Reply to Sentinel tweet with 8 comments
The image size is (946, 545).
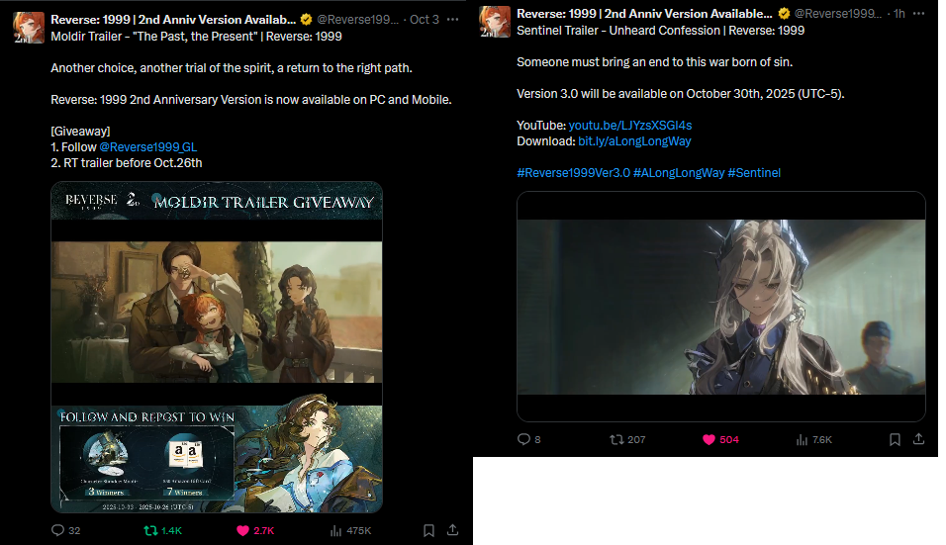point(529,439)
